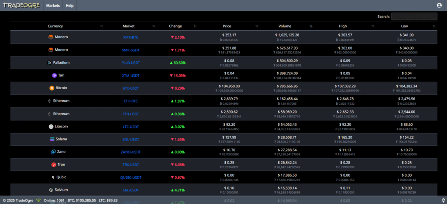Open the XMR-USDT market link

point(131,50)
